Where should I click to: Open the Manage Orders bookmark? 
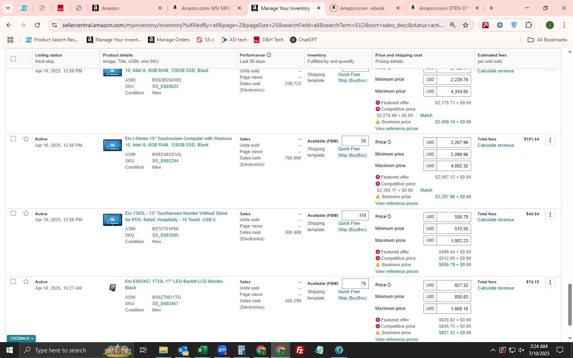point(169,40)
